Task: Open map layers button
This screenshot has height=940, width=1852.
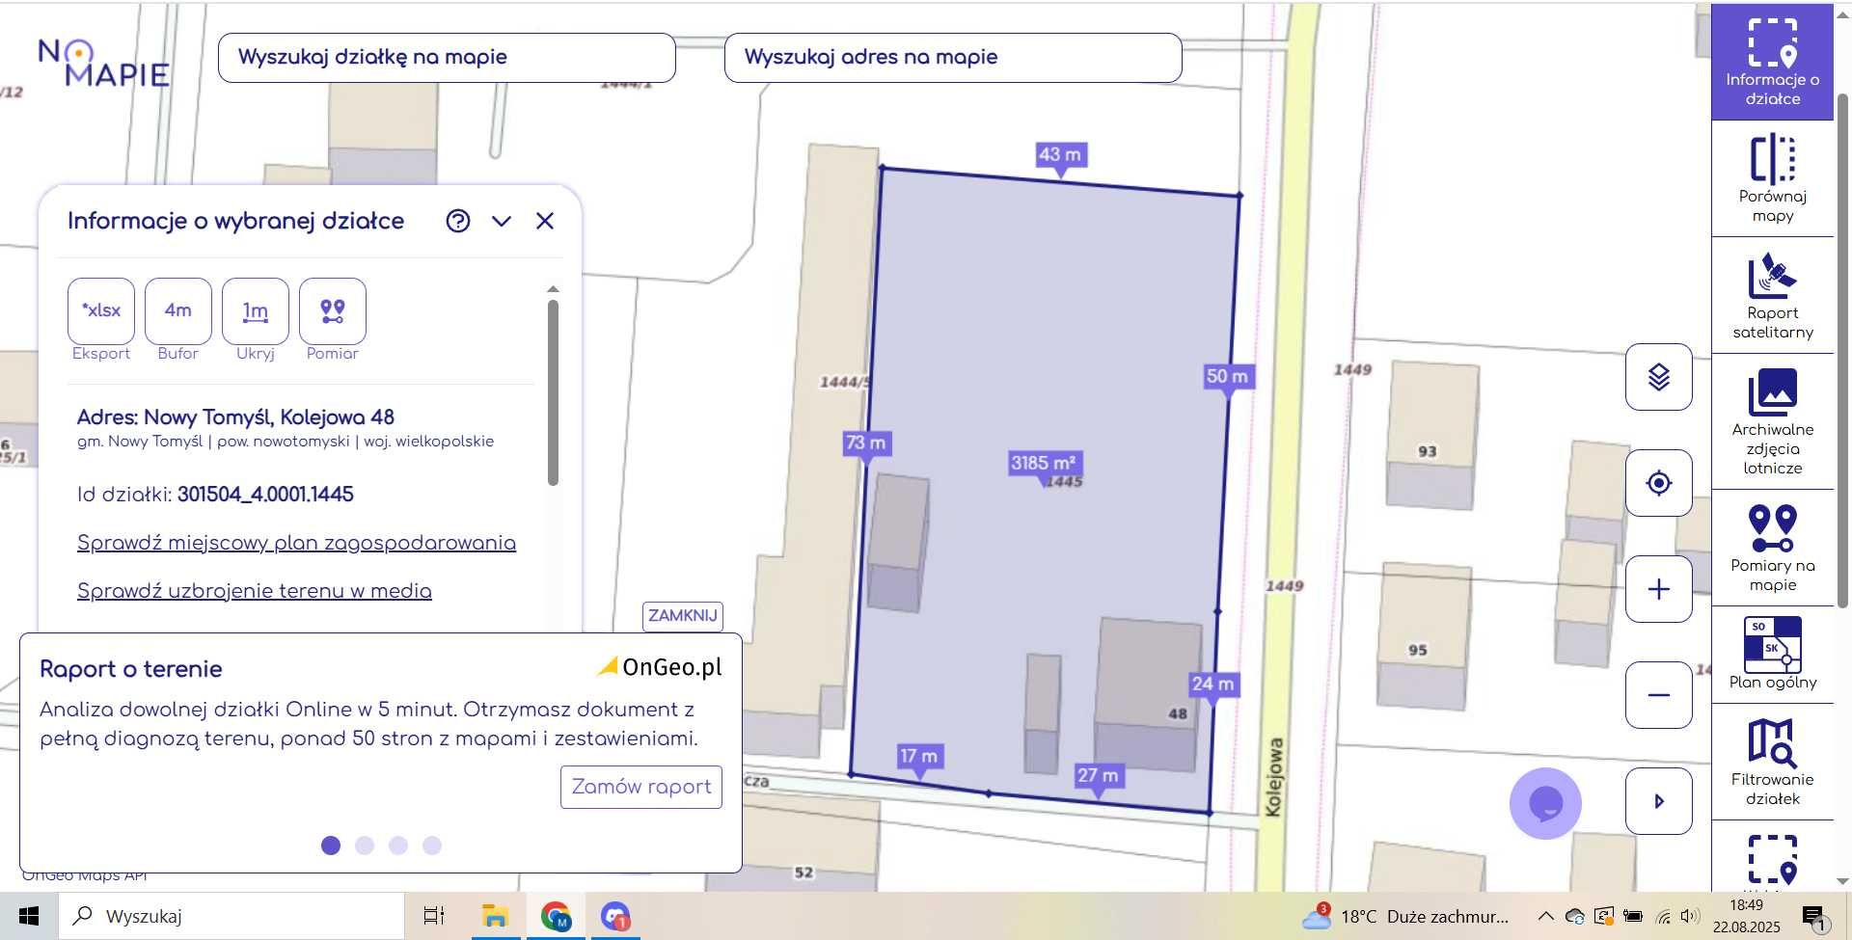Action: coord(1658,377)
